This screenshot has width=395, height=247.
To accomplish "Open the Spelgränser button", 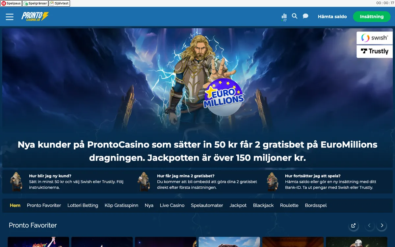I will pos(35,3).
